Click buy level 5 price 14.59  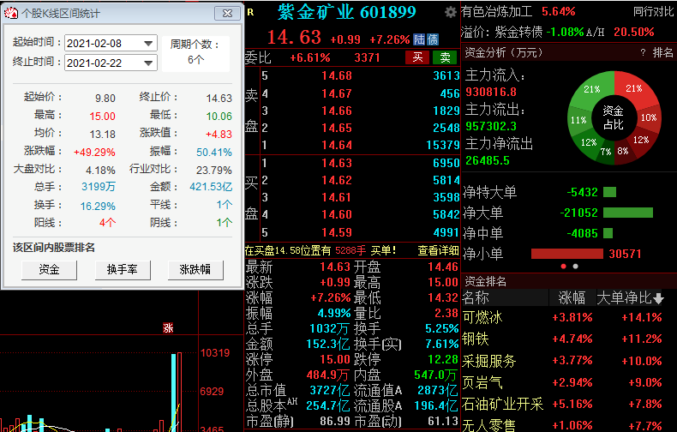pos(336,233)
